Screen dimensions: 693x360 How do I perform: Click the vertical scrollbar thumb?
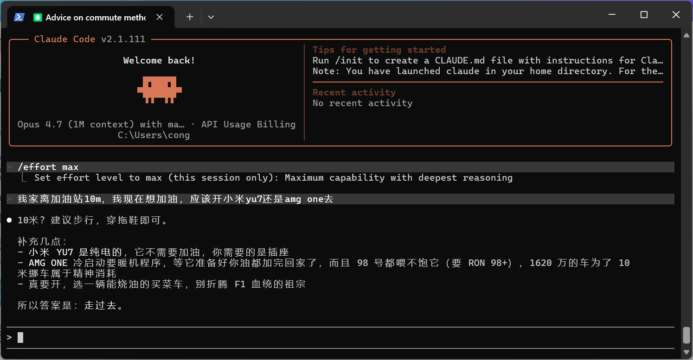[687, 335]
